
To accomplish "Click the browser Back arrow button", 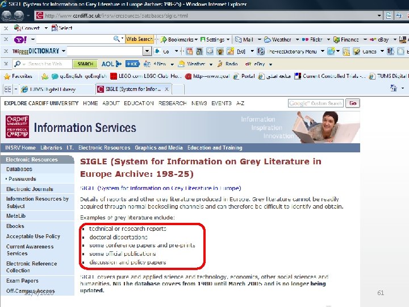I will pos(6,16).
